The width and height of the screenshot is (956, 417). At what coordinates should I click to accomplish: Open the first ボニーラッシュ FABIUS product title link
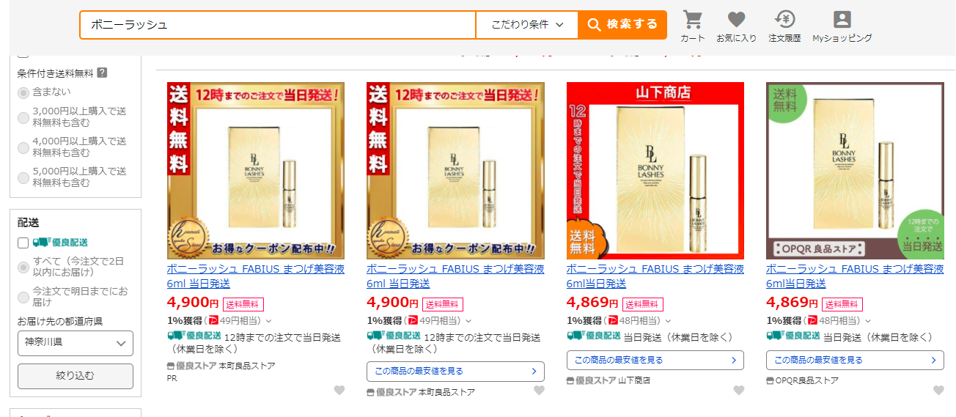point(256,276)
